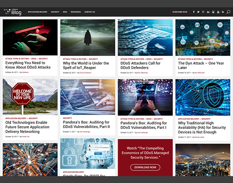Open the Resources menu
The height and width of the screenshot is (183, 233).
coord(76,12)
